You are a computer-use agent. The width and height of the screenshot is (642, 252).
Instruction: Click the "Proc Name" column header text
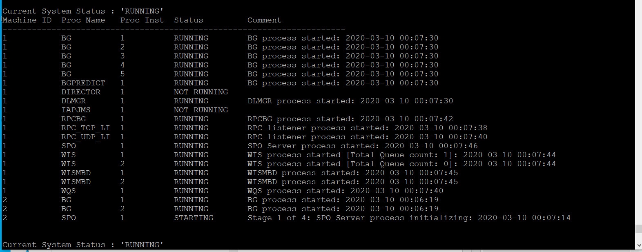click(x=83, y=20)
